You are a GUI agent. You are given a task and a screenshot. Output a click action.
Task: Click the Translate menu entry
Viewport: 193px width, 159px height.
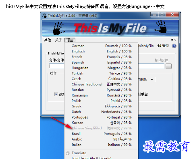[x=102, y=153]
